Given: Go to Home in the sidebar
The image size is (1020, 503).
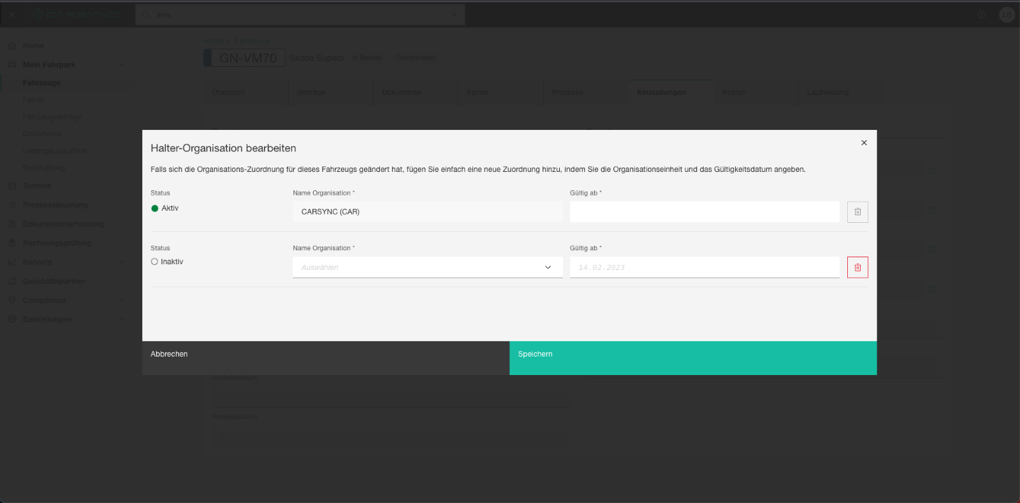Looking at the screenshot, I should (33, 46).
